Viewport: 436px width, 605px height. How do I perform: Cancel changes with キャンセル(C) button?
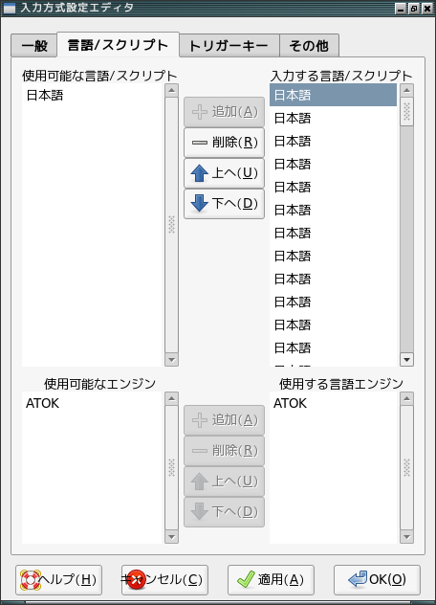pos(165,580)
